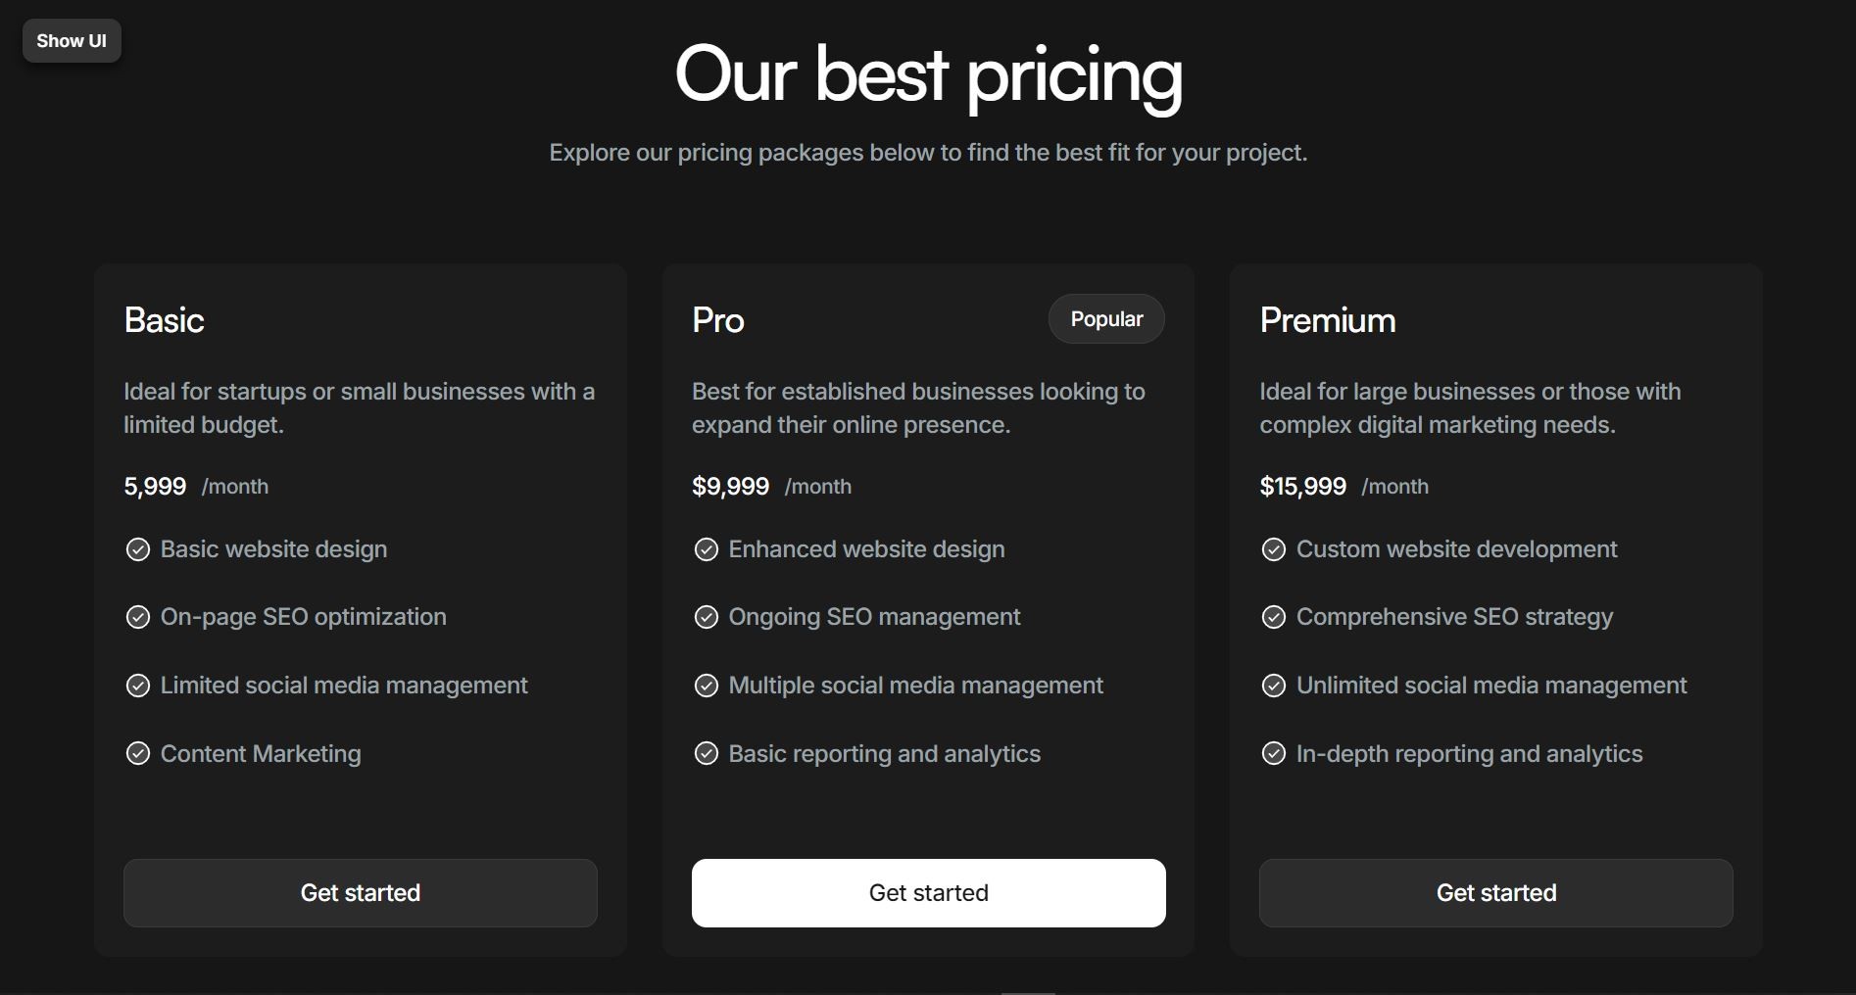The width and height of the screenshot is (1856, 995).
Task: Click the checkmark beside Unlimited social media management
Action: pyautogui.click(x=1273, y=686)
